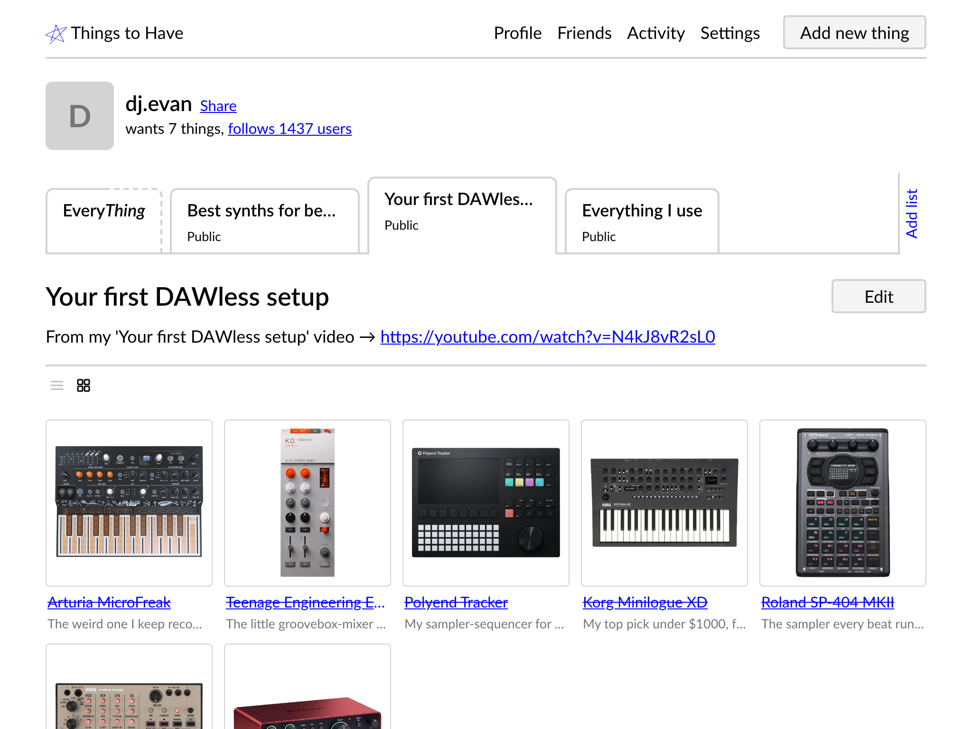Open the Teenage Engineering mixer thumbnail
The height and width of the screenshot is (729, 972).
(x=308, y=503)
